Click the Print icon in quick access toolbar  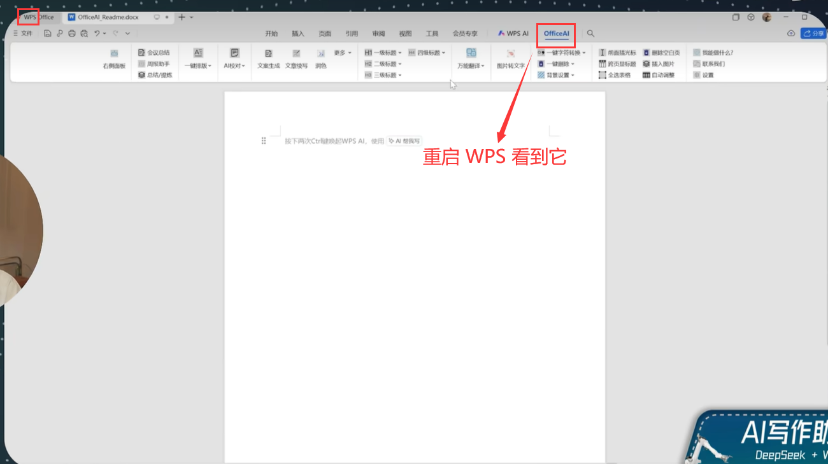(72, 33)
